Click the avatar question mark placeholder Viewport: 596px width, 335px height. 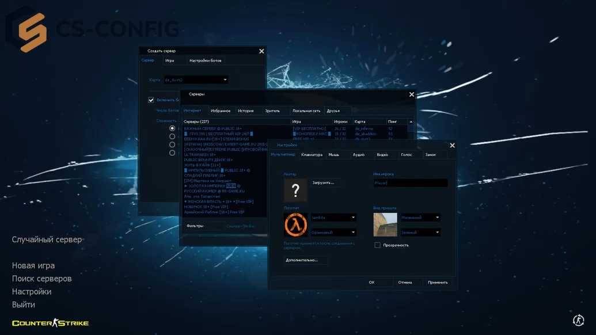click(295, 190)
